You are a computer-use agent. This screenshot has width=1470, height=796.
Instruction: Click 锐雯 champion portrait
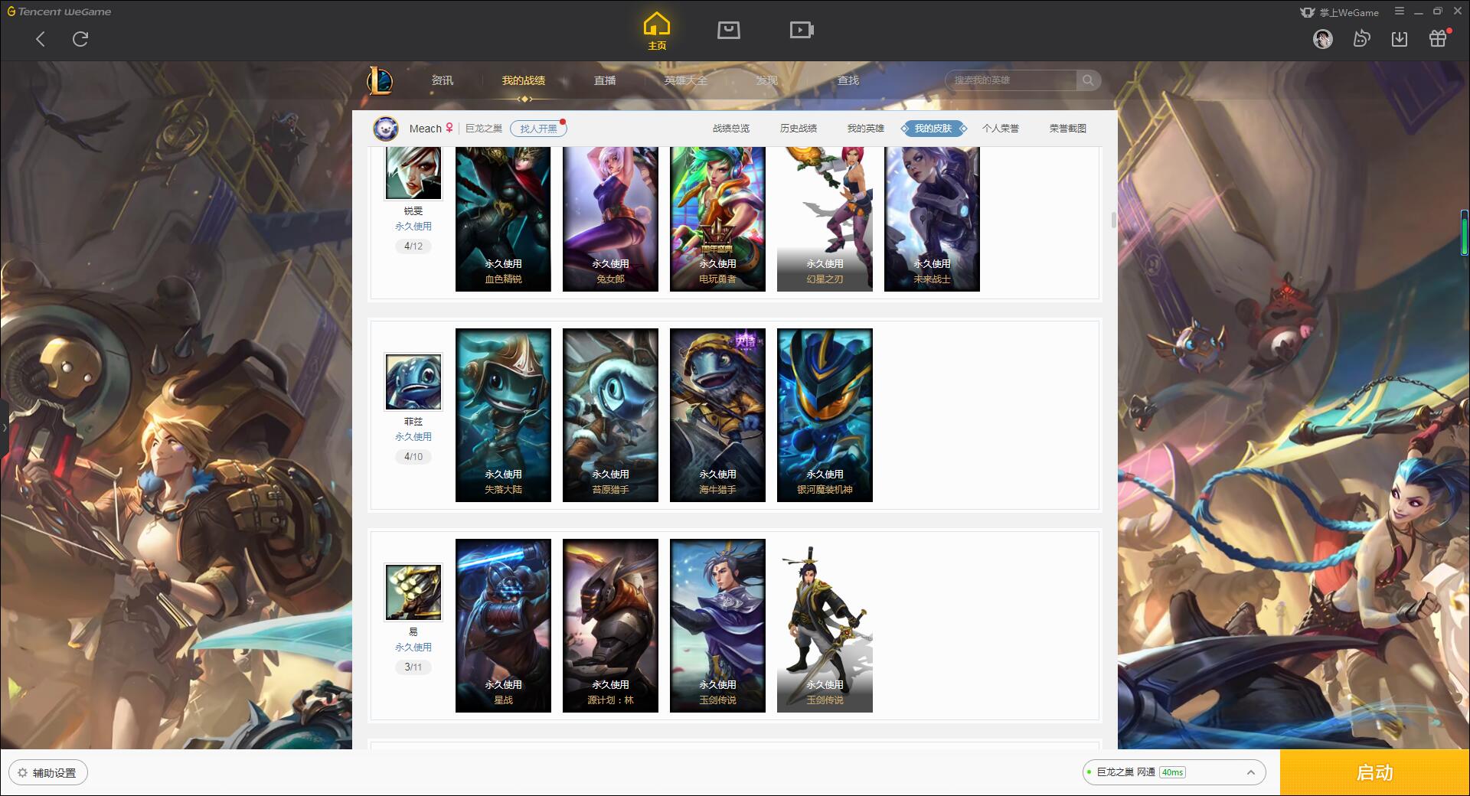point(413,172)
